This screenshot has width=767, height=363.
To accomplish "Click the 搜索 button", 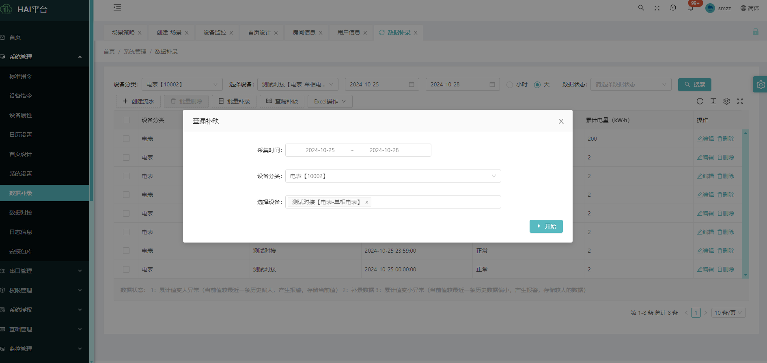I will (x=694, y=84).
